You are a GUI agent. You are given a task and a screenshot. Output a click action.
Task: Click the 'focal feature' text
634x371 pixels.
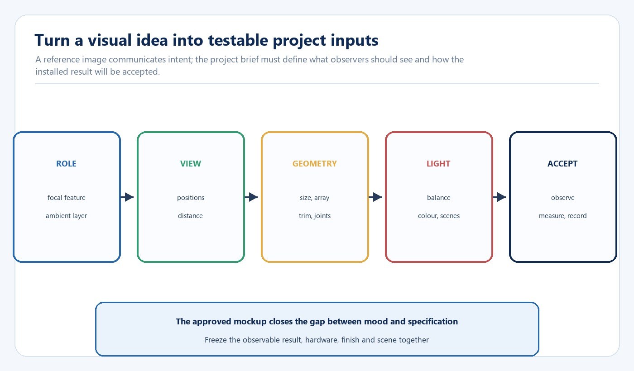point(67,198)
